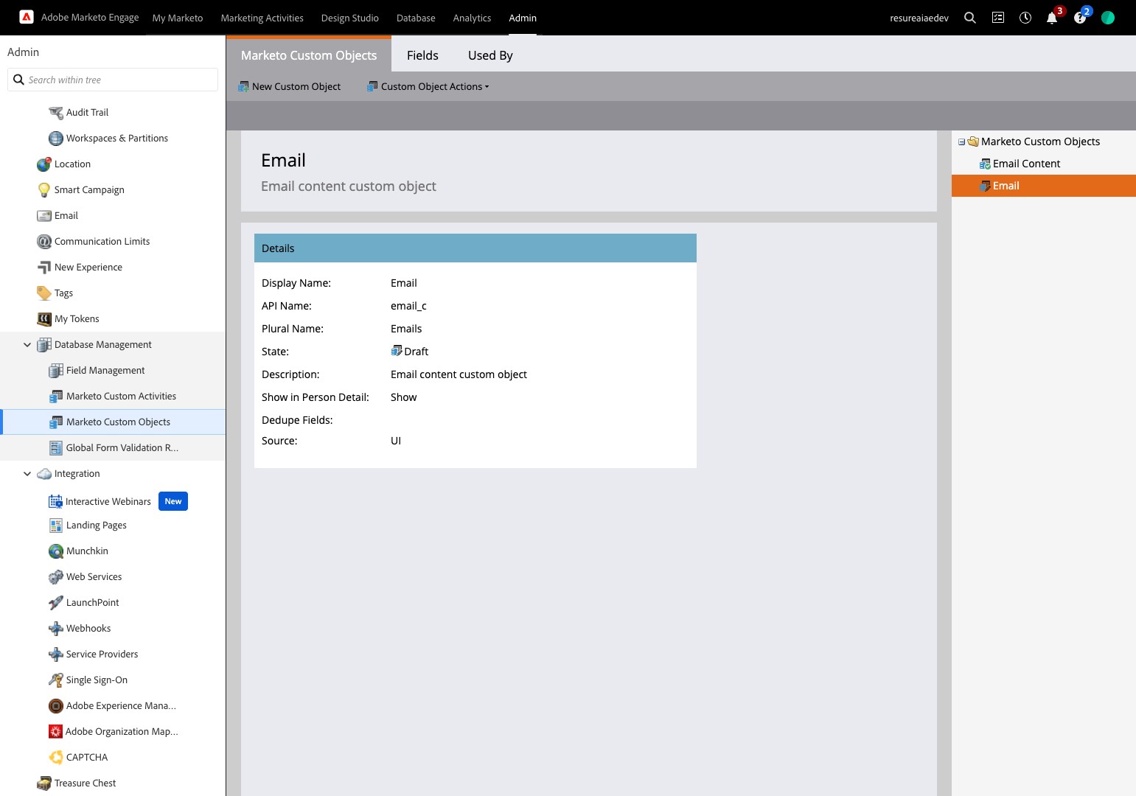Open the notifications bell icon
The image size is (1136, 796).
pos(1052,18)
